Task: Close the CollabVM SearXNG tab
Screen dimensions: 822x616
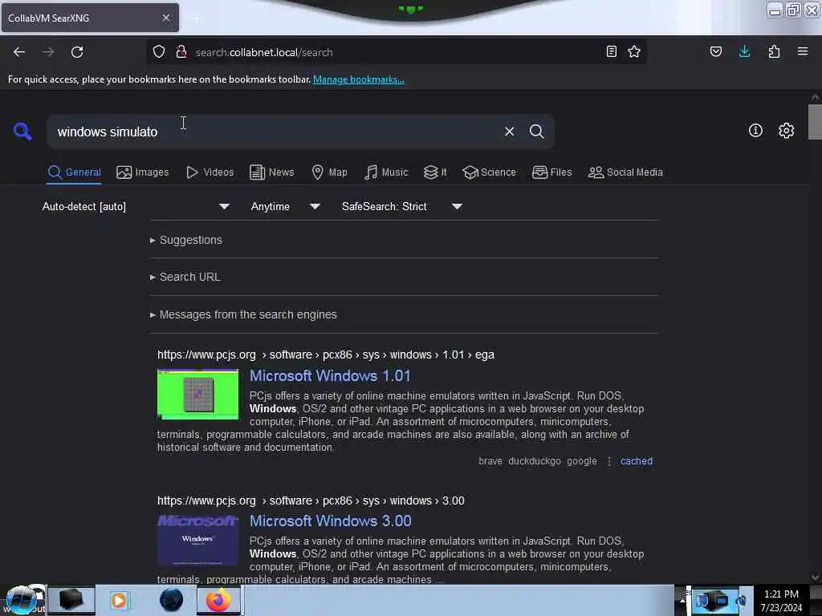Action: coord(166,18)
